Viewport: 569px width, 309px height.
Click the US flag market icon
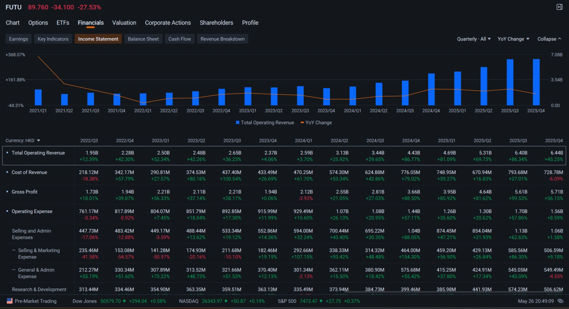[10, 301]
